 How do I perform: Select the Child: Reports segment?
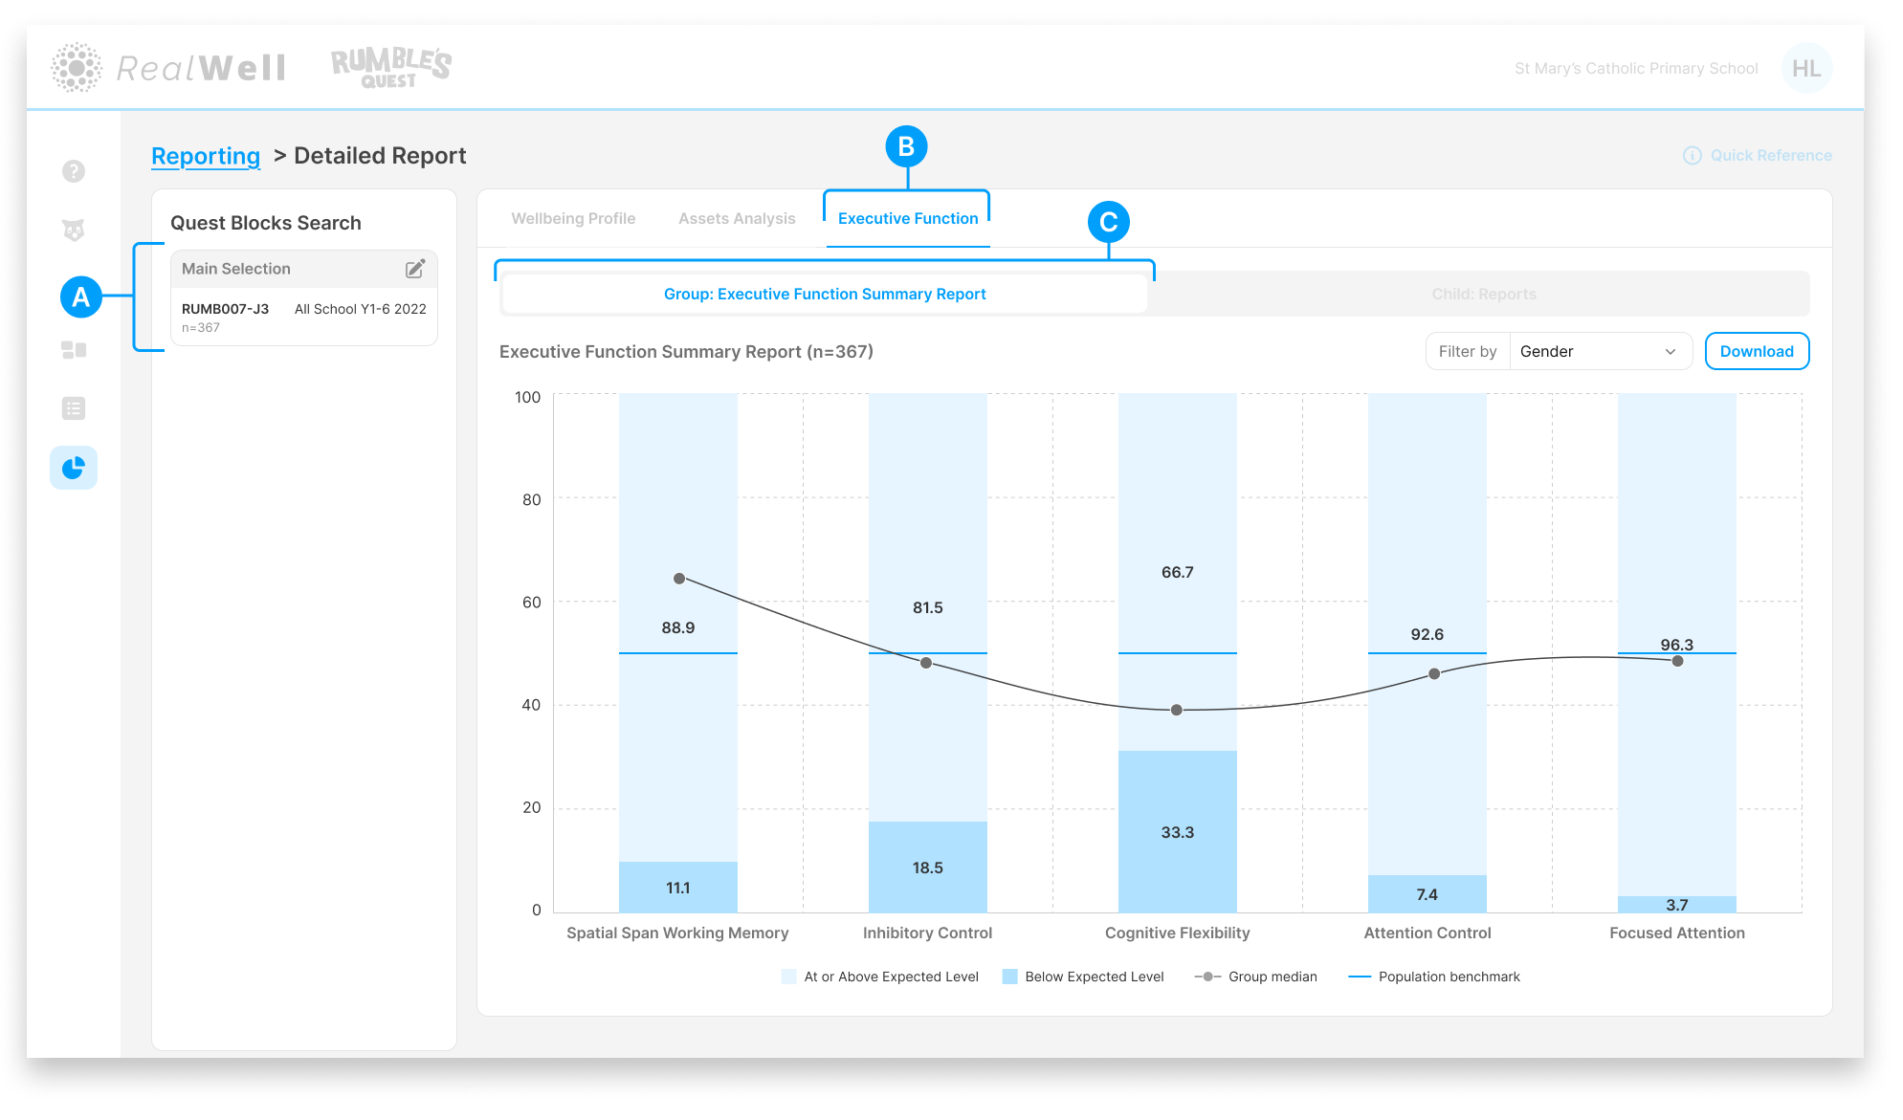click(1483, 294)
